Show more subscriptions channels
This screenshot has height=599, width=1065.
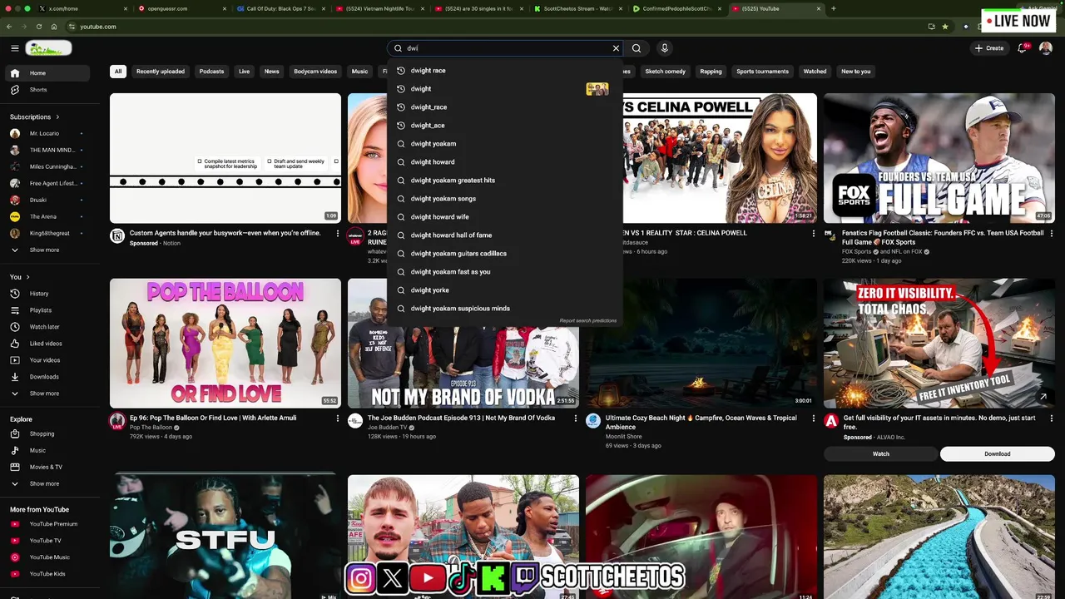(48, 250)
